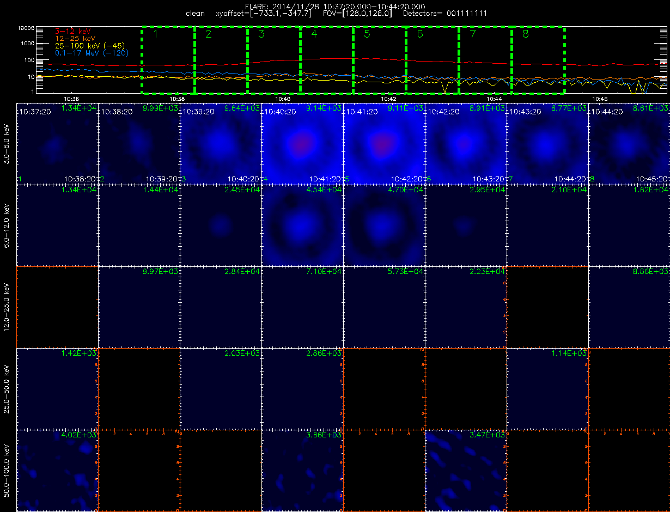Click the 1.44E+04 peak value
The height and width of the screenshot is (512, 670).
161,190
